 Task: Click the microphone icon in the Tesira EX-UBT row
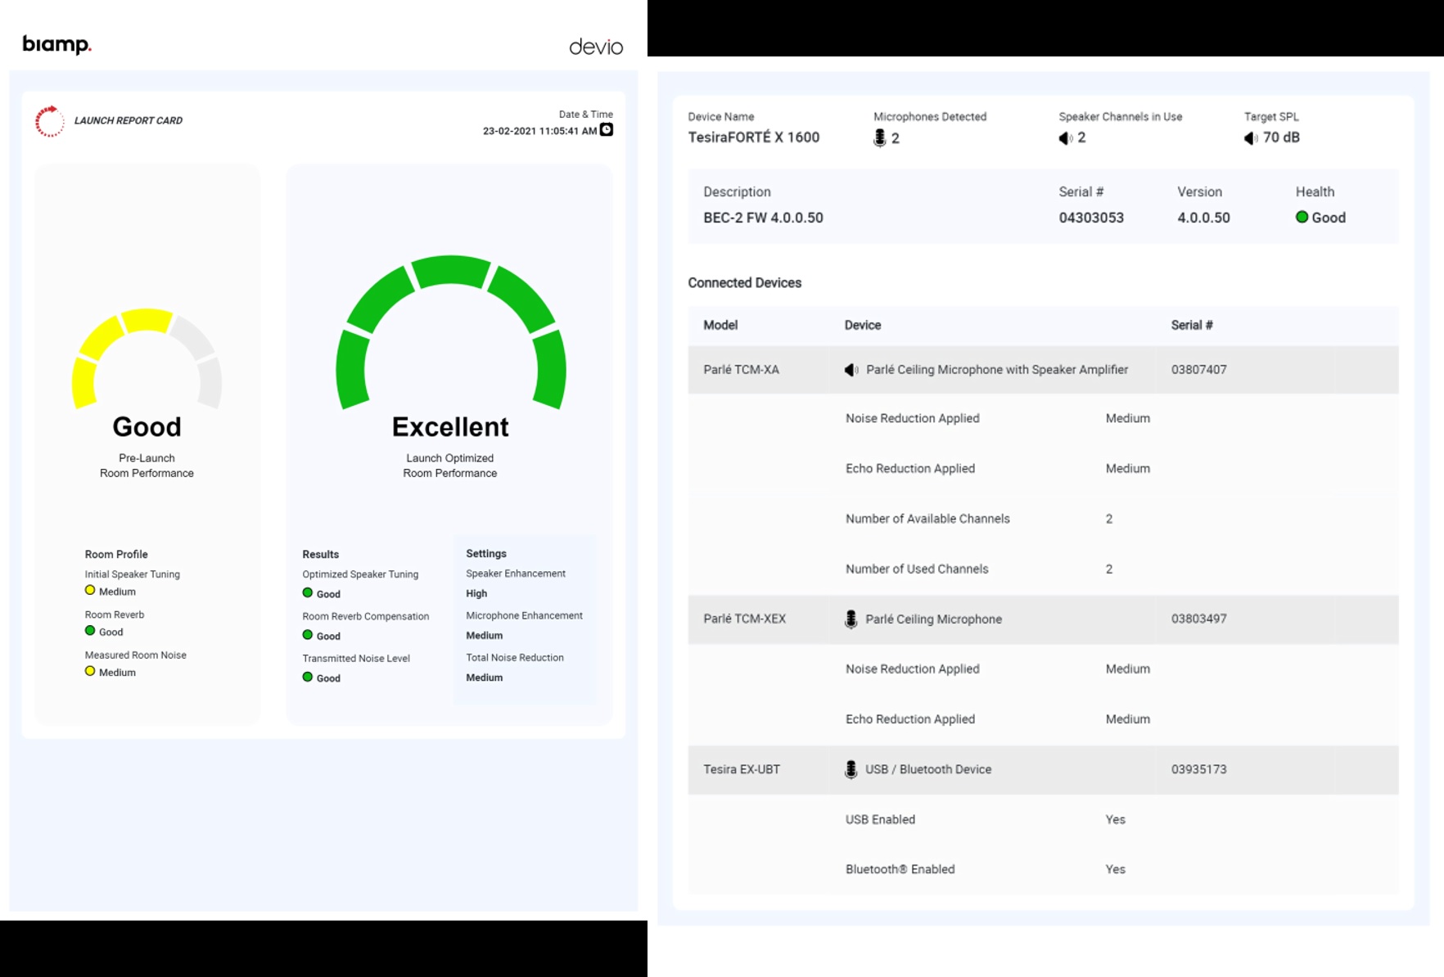pyautogui.click(x=851, y=769)
